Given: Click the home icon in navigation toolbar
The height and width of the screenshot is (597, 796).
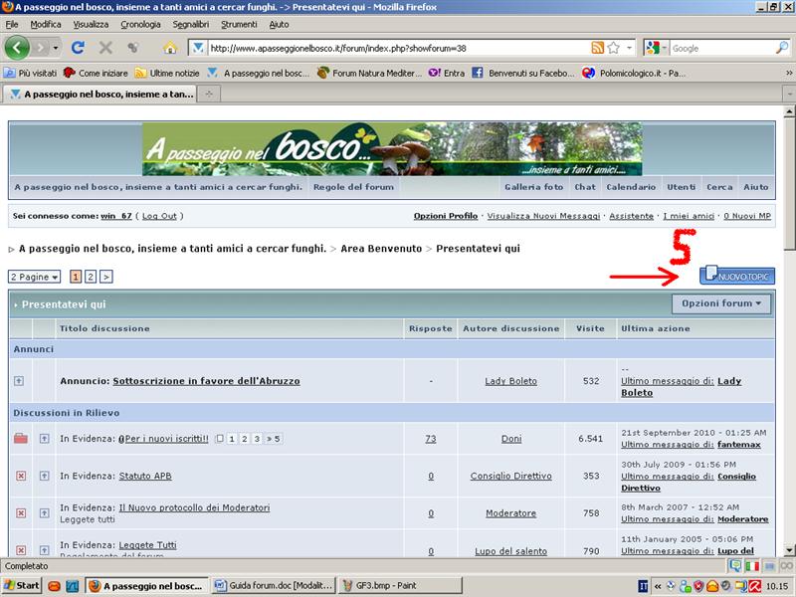Looking at the screenshot, I should (x=169, y=48).
